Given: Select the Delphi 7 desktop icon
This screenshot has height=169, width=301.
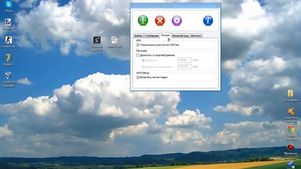Looking at the screenshot, I should [8, 60].
